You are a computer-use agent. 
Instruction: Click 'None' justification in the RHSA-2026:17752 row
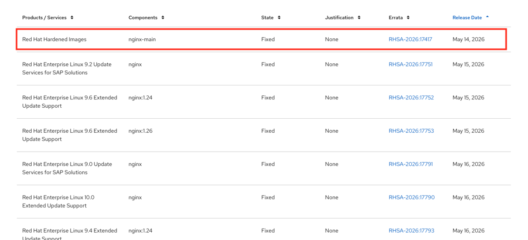click(x=332, y=98)
